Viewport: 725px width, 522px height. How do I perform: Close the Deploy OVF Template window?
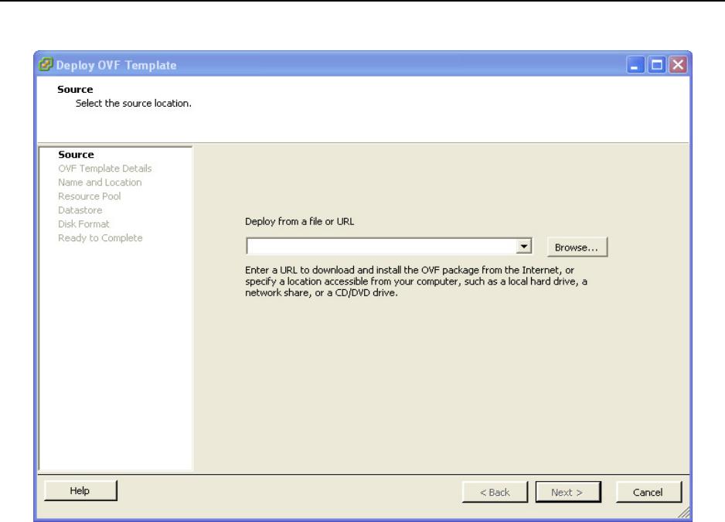678,65
